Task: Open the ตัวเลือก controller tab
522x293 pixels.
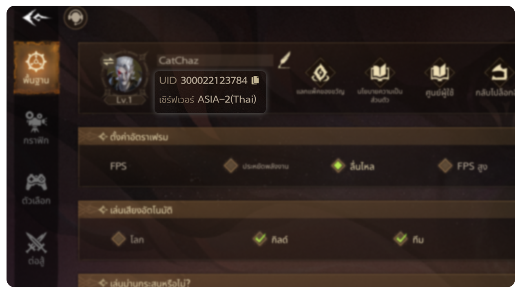Action: pyautogui.click(x=36, y=189)
